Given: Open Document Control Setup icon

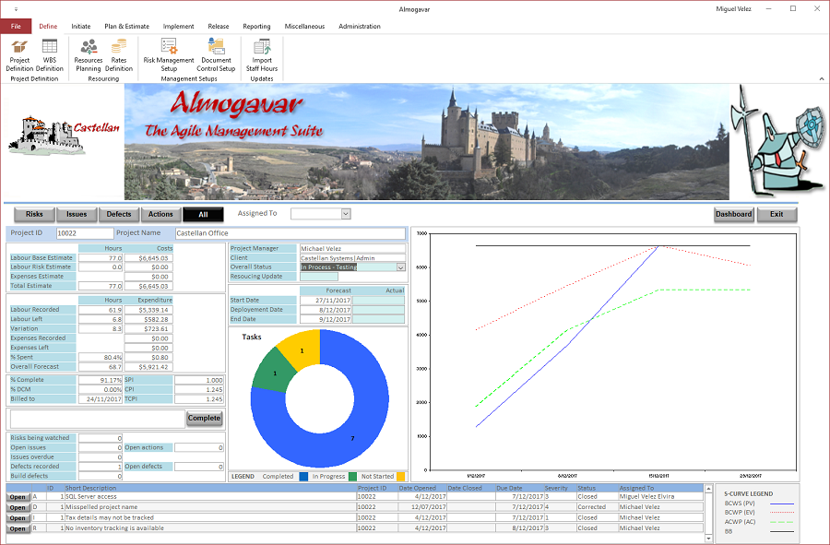Looking at the screenshot, I should click(216, 55).
